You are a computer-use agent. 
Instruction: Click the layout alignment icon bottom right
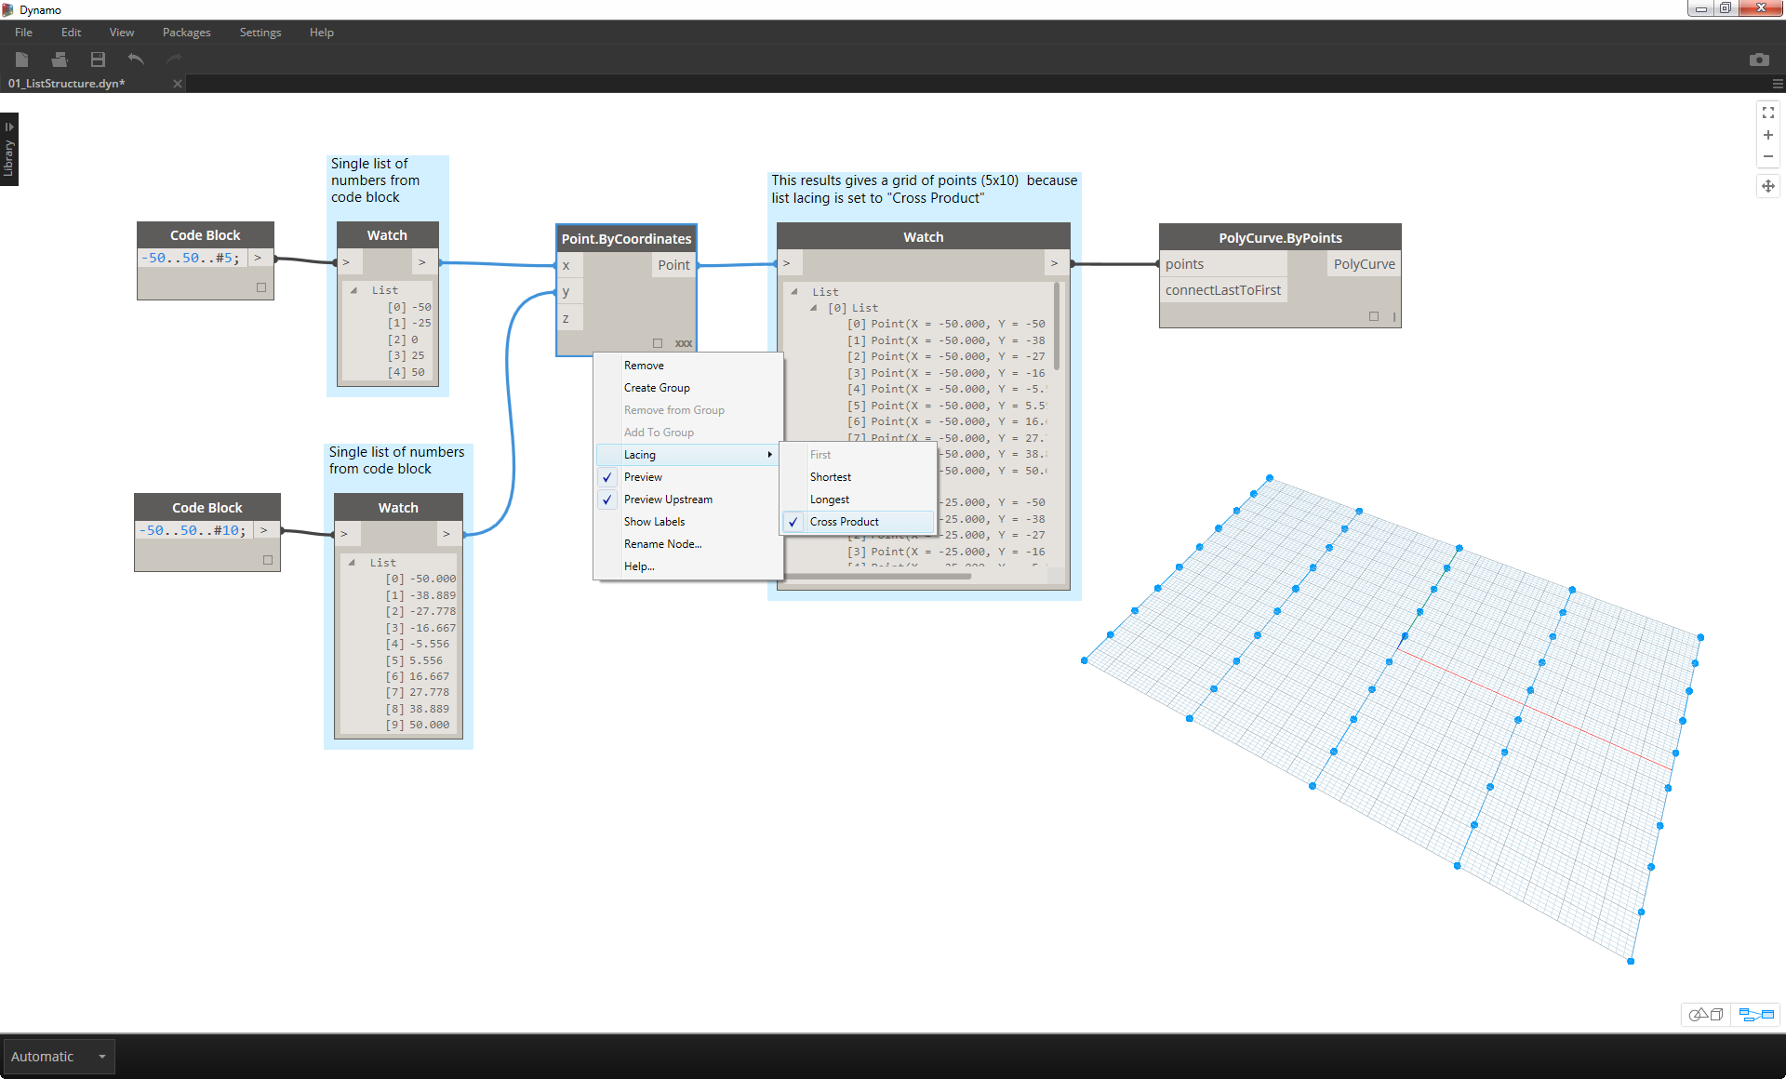click(x=1758, y=1015)
